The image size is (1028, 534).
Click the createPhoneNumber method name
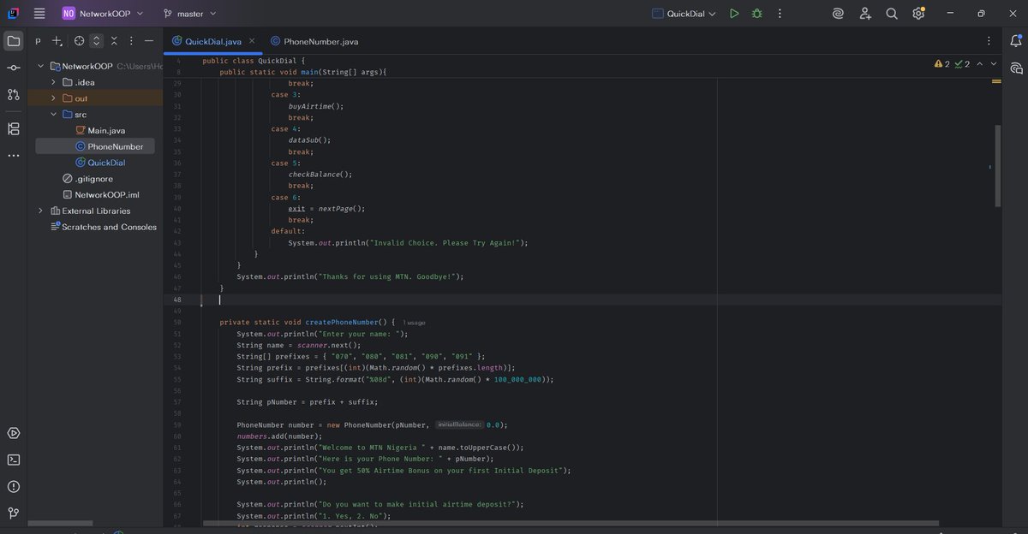tap(342, 323)
